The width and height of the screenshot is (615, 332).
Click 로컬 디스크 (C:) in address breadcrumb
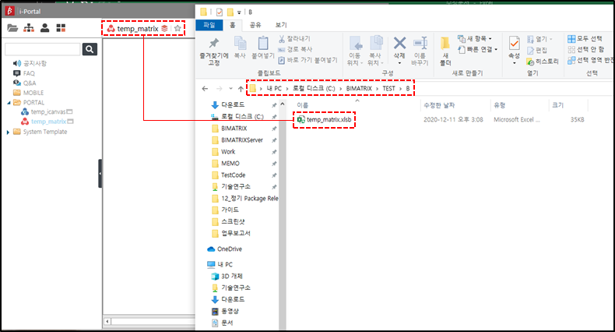pyautogui.click(x=314, y=88)
